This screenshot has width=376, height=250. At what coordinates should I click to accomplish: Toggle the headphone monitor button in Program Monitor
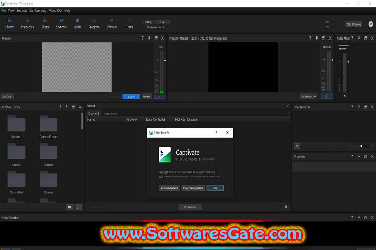[327, 96]
